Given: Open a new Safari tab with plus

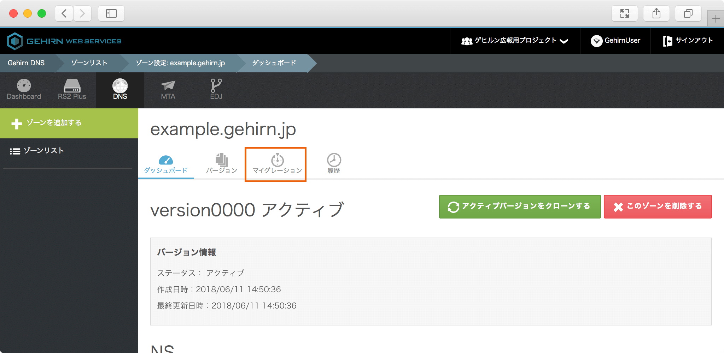Looking at the screenshot, I should point(716,18).
